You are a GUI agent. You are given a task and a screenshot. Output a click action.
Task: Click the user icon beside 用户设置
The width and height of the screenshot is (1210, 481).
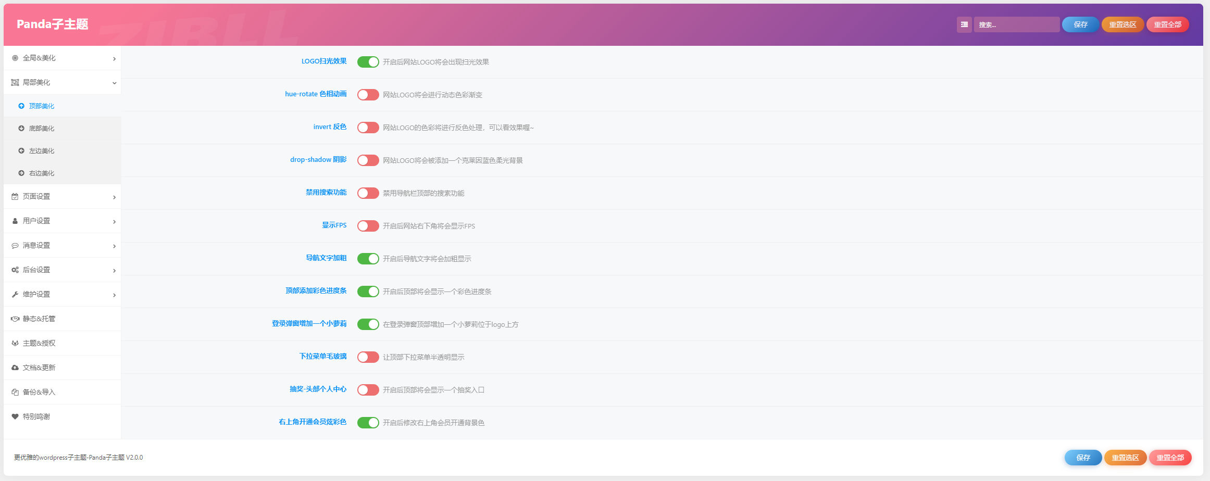(15, 221)
